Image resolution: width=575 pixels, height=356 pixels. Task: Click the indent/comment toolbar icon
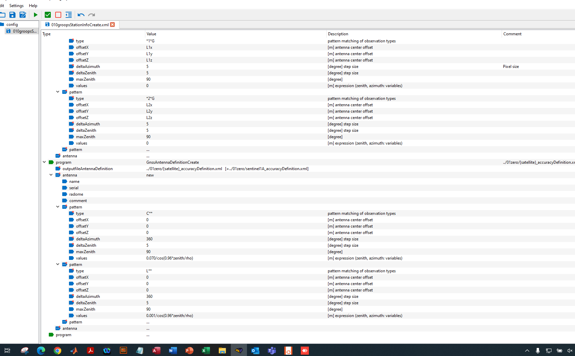coord(68,15)
